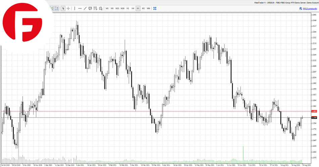
Task: Select the W1 weekly timeframe
Action: pos(143,8)
